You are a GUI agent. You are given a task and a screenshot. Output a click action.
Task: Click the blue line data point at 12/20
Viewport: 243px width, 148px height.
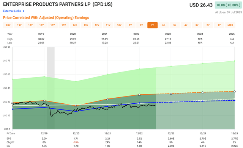pos(76,111)
